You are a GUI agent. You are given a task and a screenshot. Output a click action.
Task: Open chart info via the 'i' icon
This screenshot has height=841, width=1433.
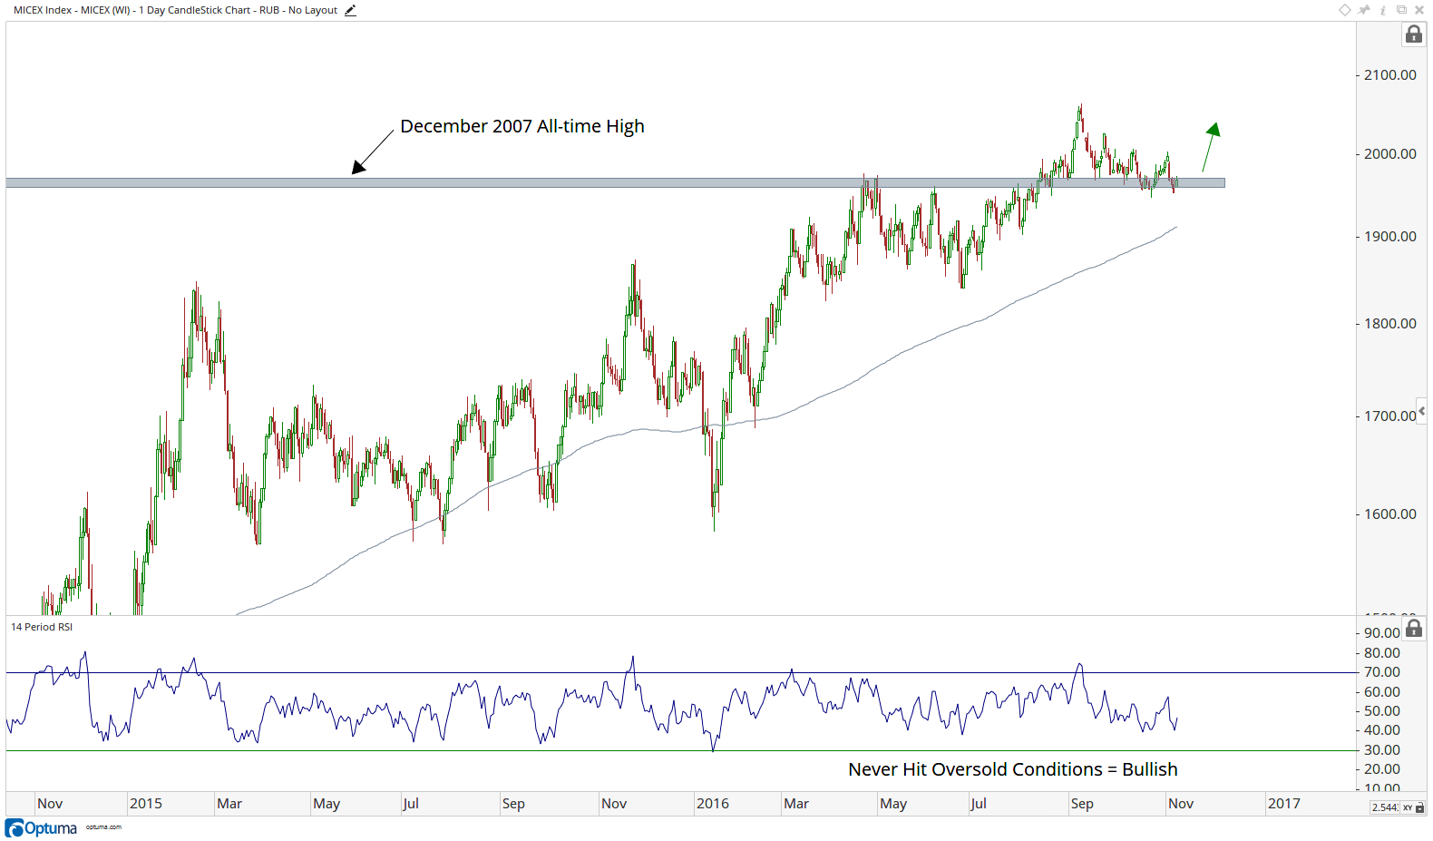(x=1383, y=10)
